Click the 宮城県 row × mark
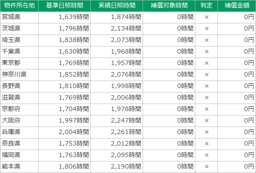Screen dimensions: 256x173 (x=206, y=17)
